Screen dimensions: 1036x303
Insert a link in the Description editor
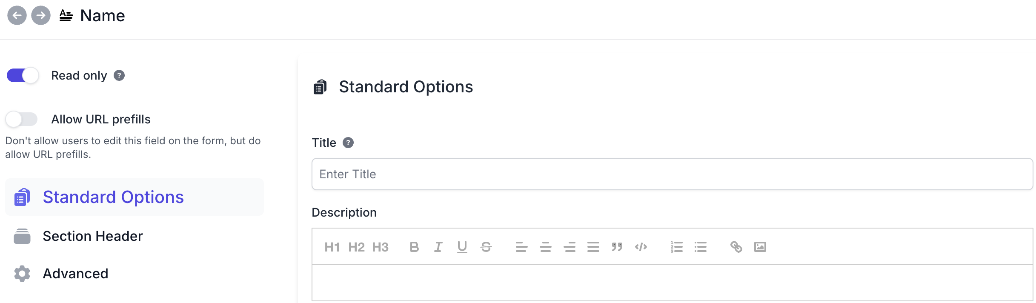click(x=736, y=247)
